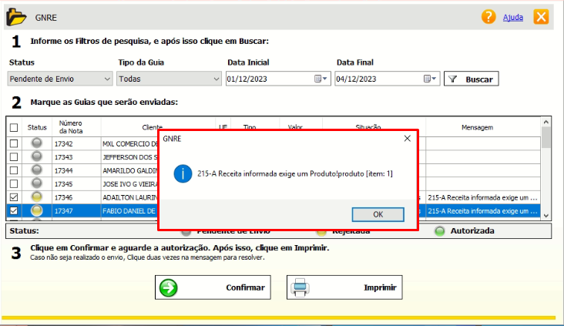Click the GNRE folder icon in header
The image size is (564, 326).
point(16,17)
